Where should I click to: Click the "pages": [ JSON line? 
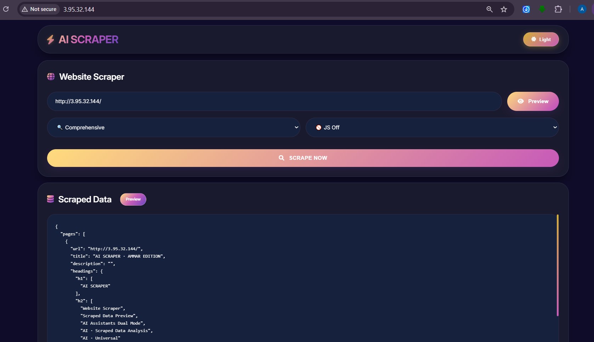tap(73, 234)
